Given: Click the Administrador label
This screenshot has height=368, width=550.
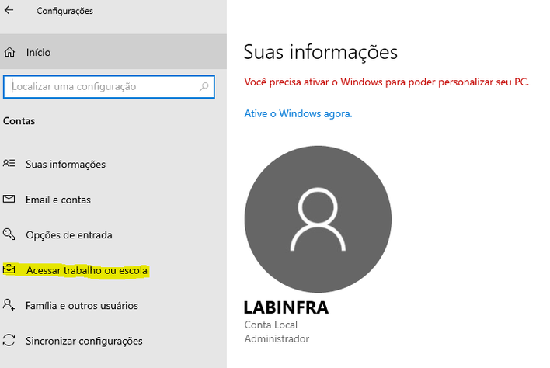Looking at the screenshot, I should [277, 339].
